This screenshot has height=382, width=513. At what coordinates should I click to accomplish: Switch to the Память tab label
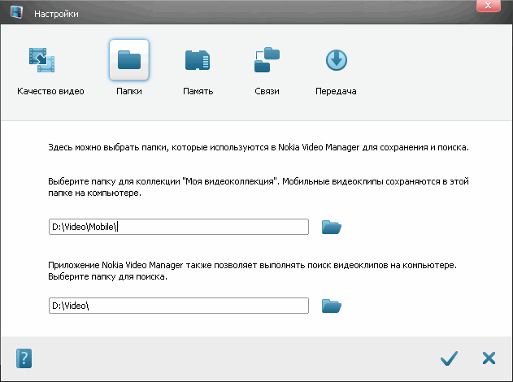tap(198, 91)
